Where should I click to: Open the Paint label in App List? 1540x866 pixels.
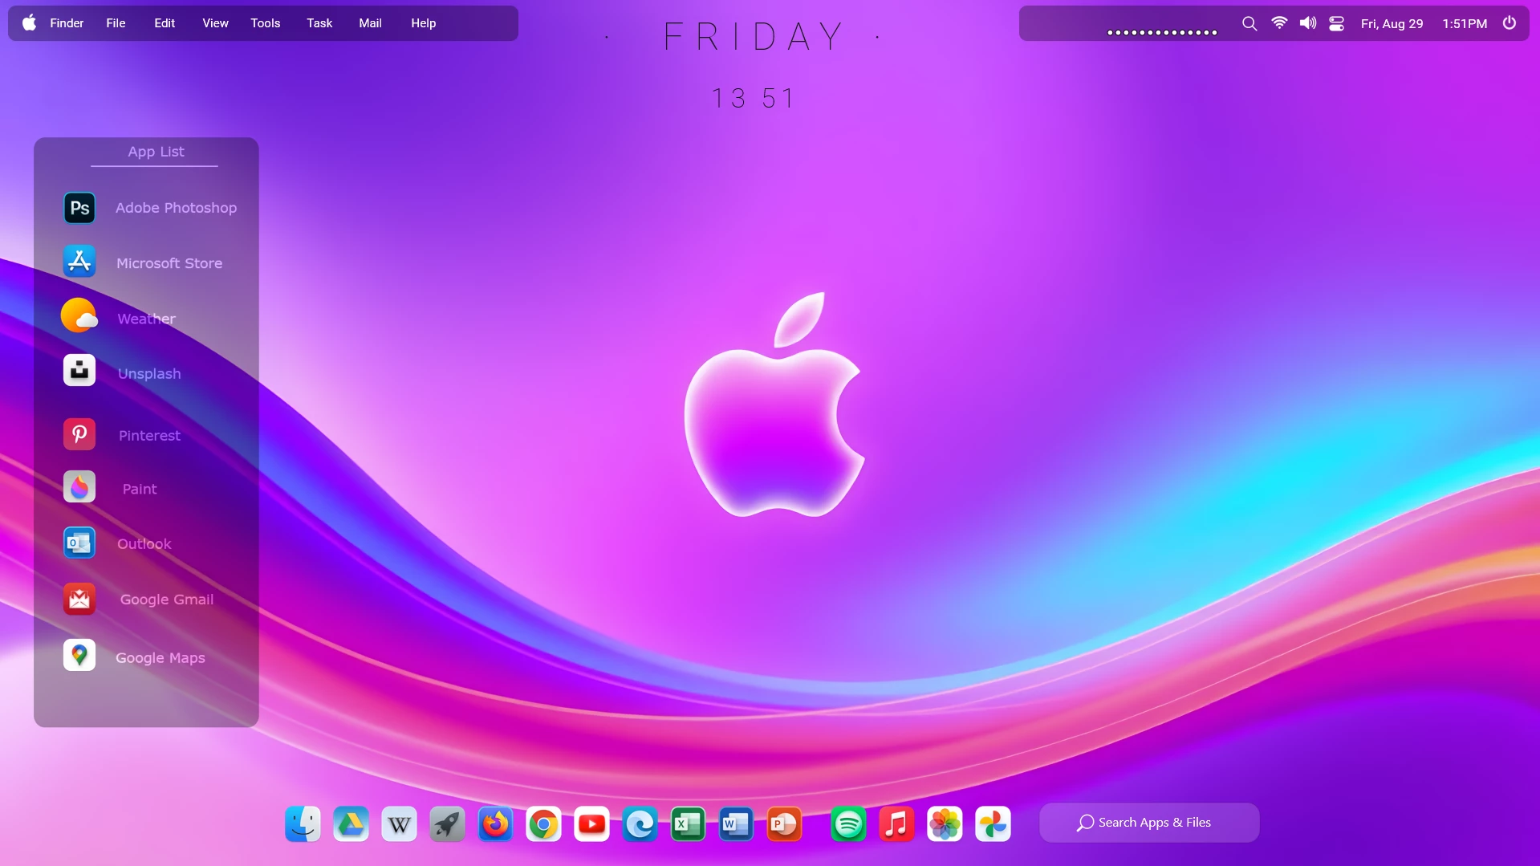pos(140,489)
